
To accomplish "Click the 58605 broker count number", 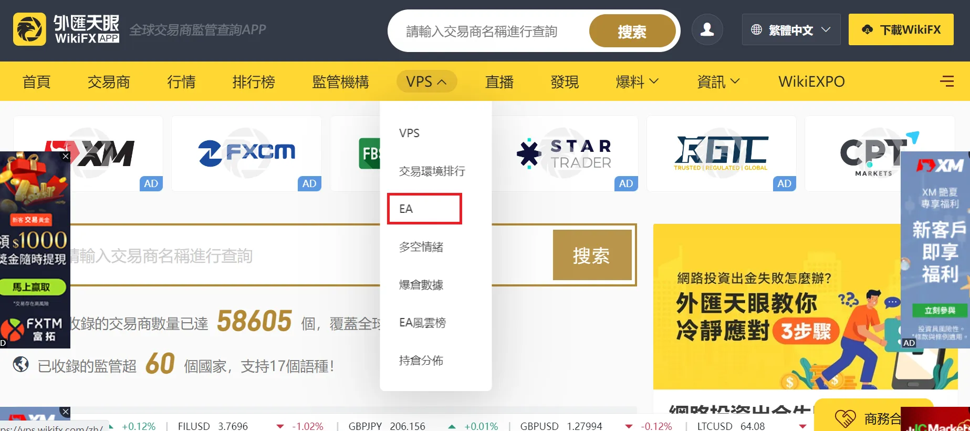I will click(254, 321).
